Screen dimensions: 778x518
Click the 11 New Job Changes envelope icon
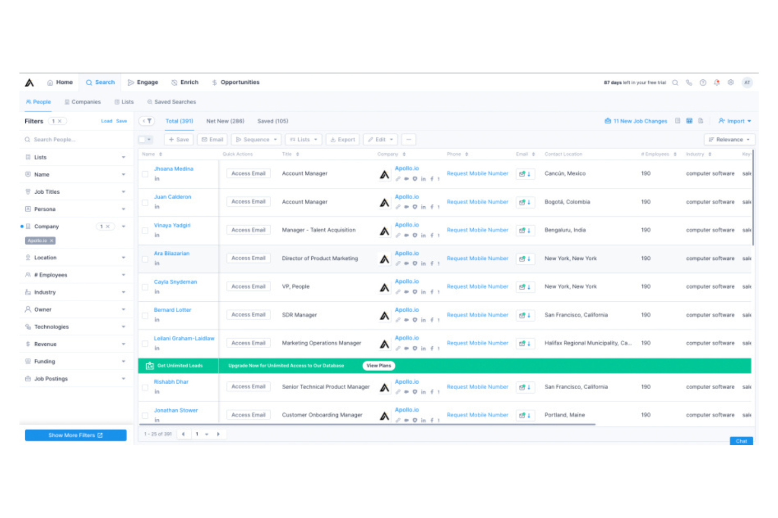click(x=607, y=121)
